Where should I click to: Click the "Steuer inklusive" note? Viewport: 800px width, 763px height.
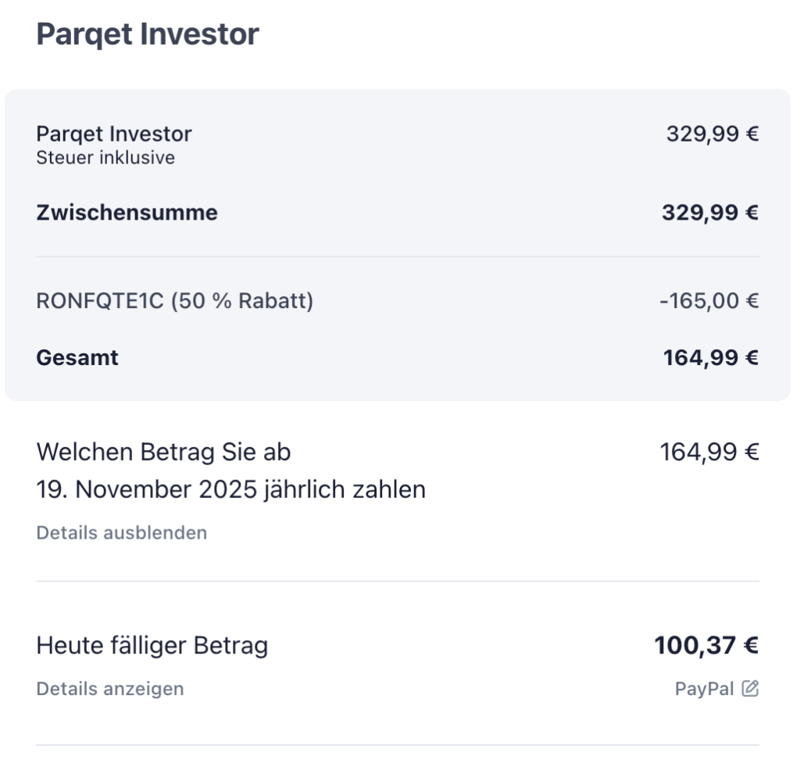[105, 158]
